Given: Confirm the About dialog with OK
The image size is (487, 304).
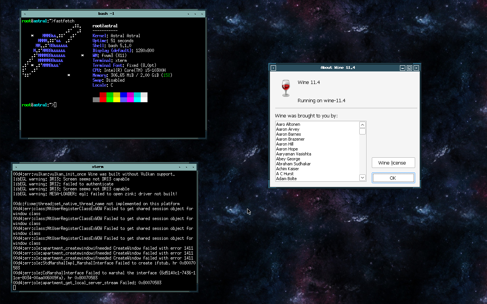Looking at the screenshot, I should click(393, 178).
